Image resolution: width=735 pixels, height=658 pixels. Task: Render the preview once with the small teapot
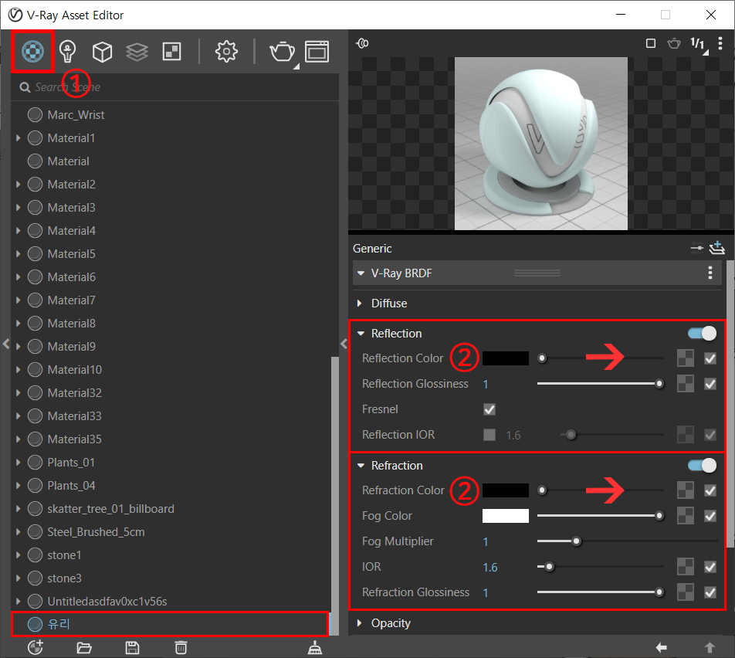(x=673, y=43)
